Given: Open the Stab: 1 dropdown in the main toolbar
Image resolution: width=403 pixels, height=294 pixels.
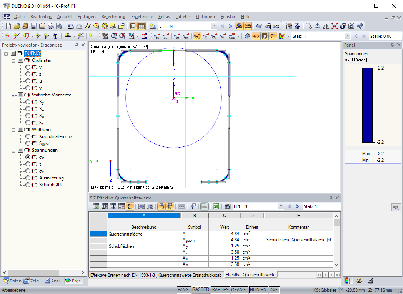Looking at the screenshot, I should point(348,36).
